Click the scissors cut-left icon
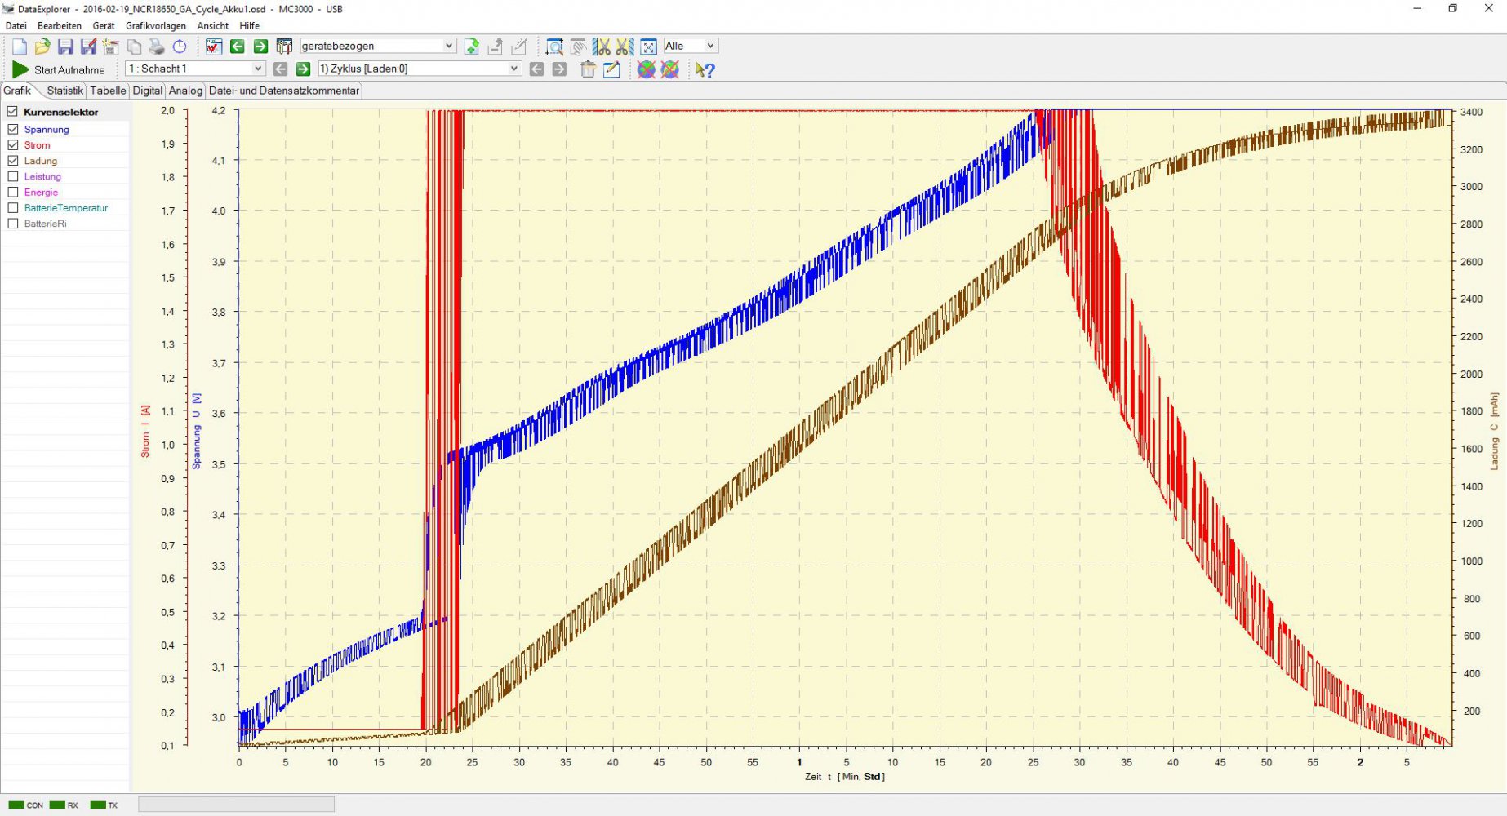 point(602,47)
